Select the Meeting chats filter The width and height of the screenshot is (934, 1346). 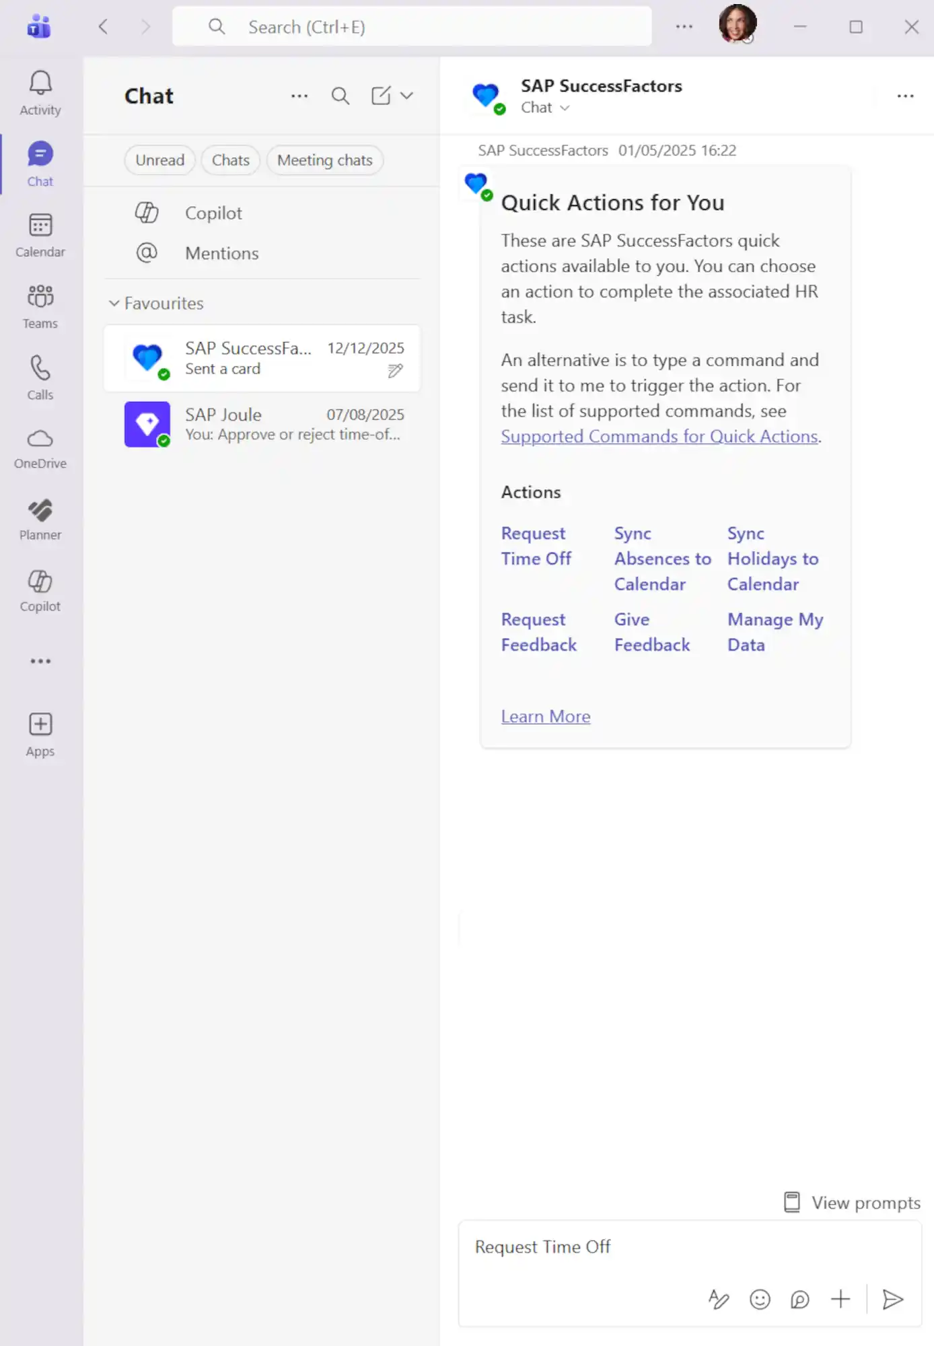(x=325, y=160)
